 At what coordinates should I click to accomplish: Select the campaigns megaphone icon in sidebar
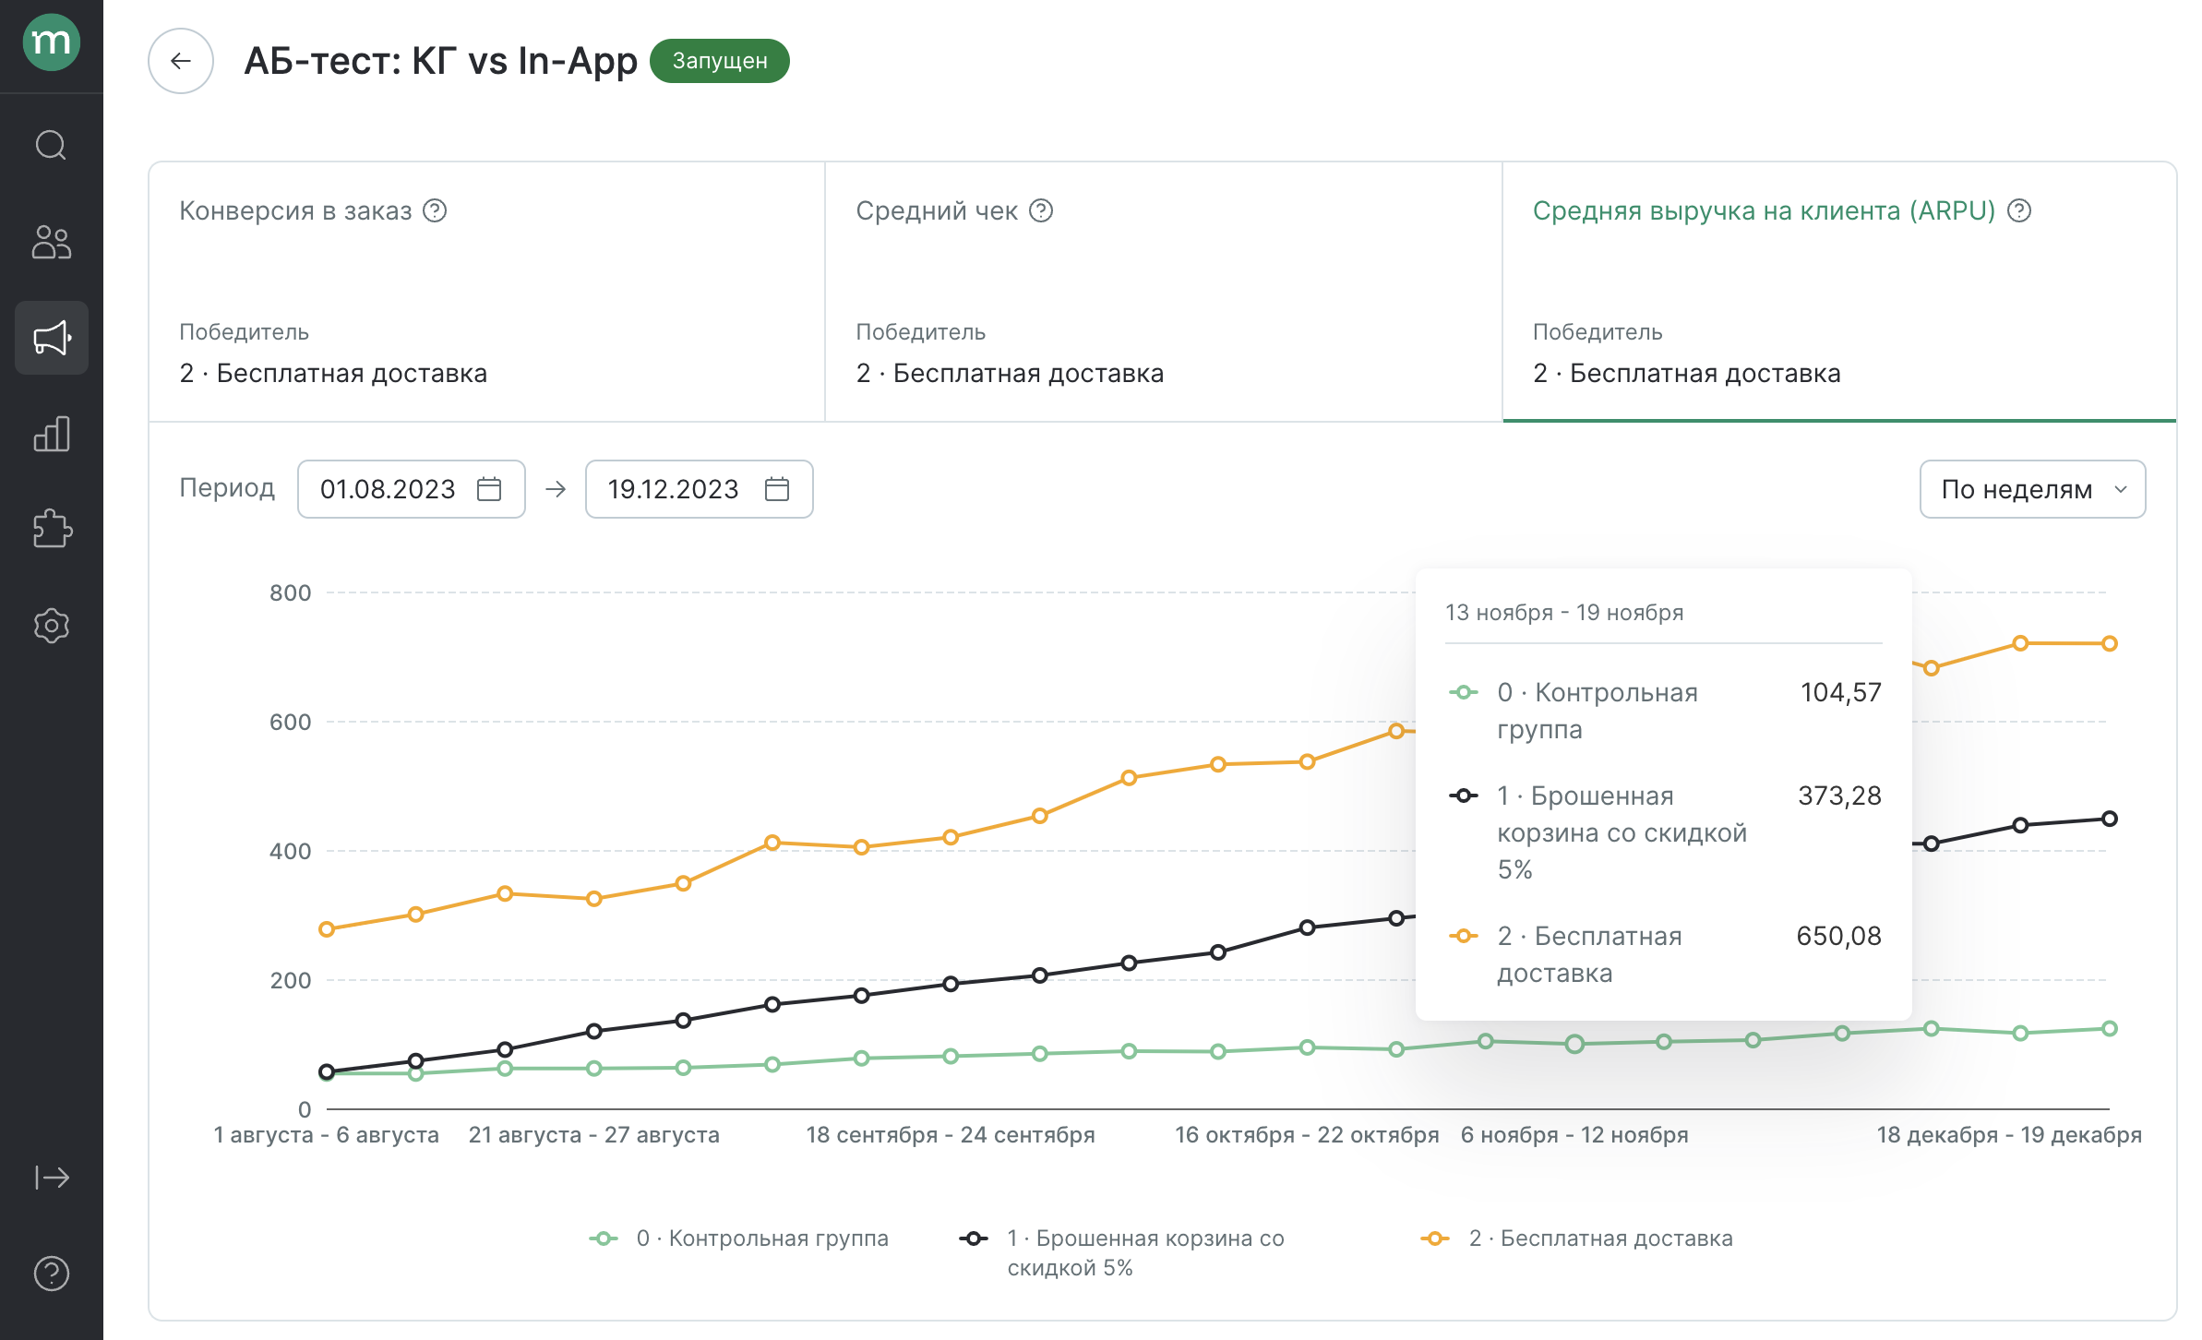tap(52, 338)
